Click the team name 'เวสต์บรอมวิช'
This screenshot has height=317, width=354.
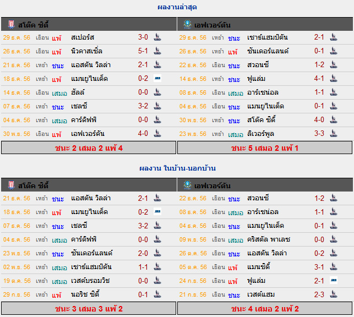click(90, 281)
